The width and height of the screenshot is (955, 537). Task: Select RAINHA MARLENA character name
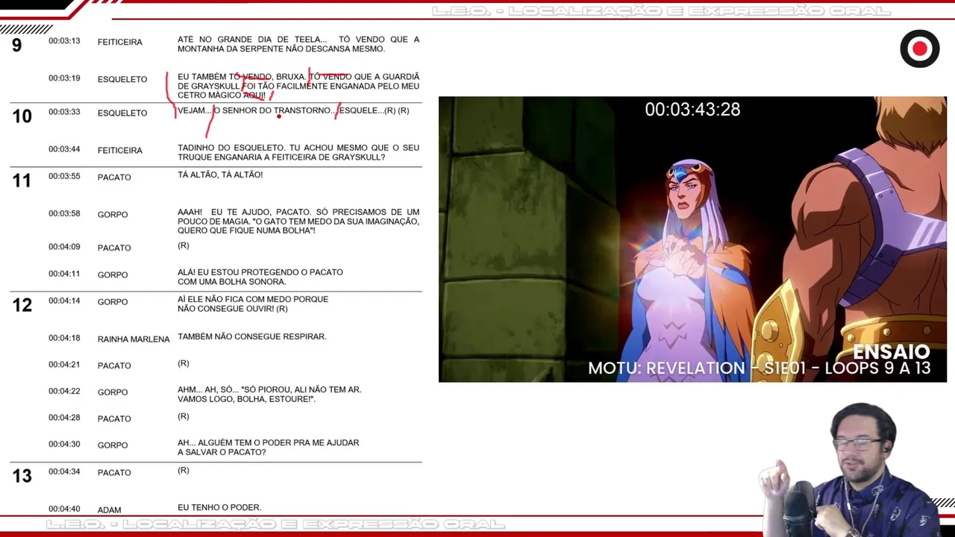coord(134,339)
